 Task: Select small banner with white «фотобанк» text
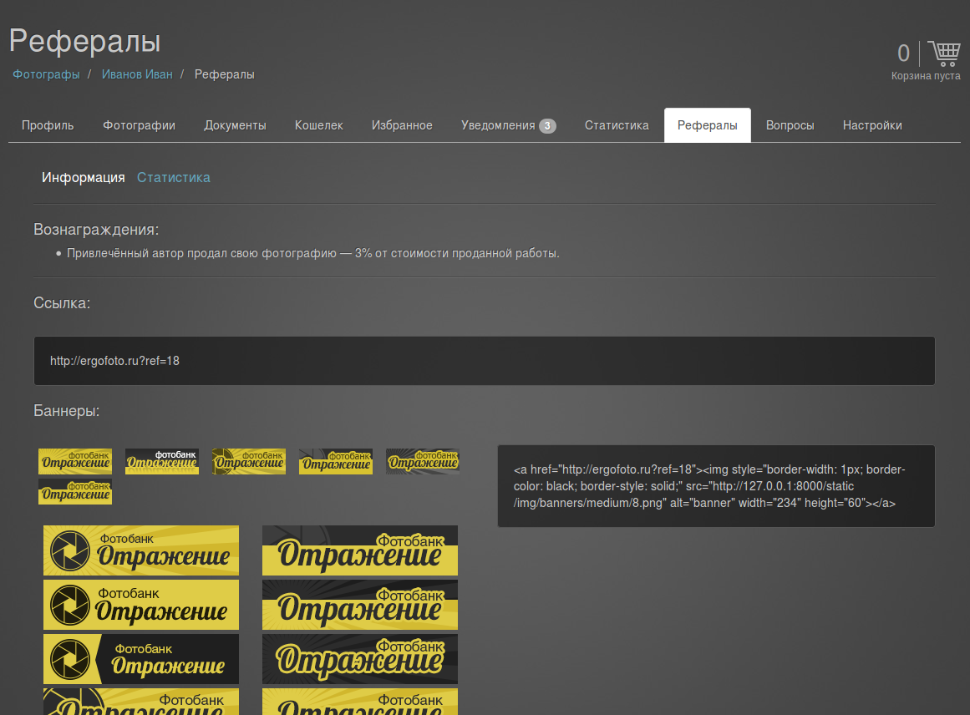[162, 461]
